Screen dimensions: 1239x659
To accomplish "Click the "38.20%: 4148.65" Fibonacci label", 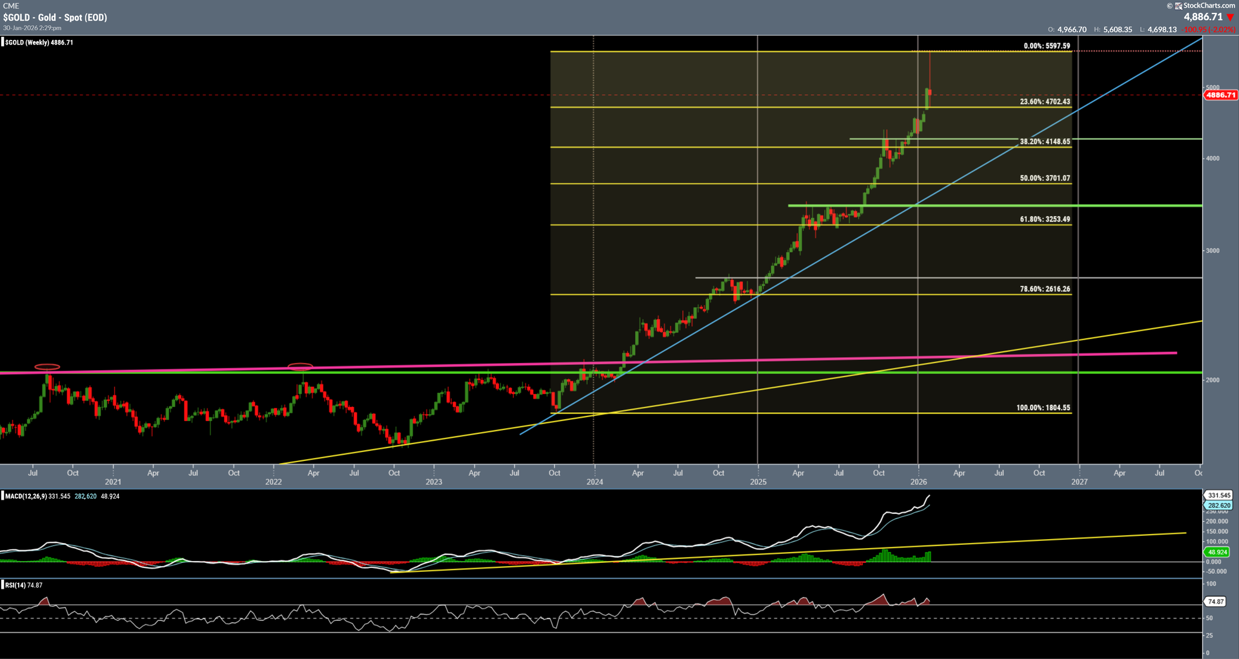I will 1045,141.
